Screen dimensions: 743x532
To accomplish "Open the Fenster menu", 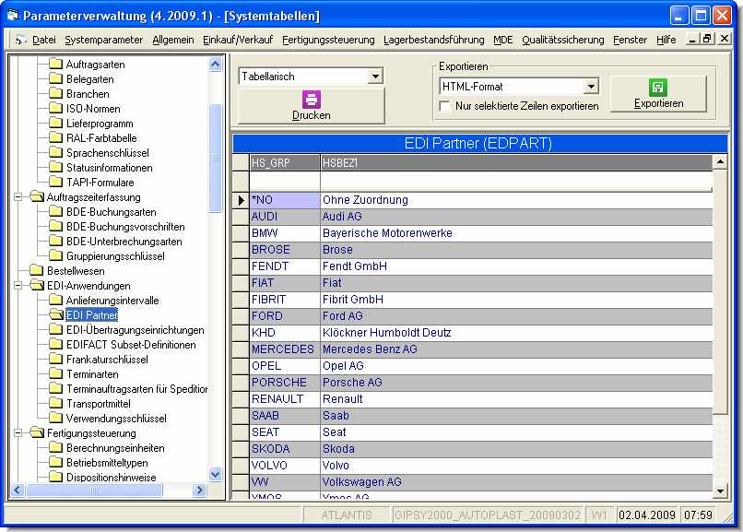I will [630, 40].
